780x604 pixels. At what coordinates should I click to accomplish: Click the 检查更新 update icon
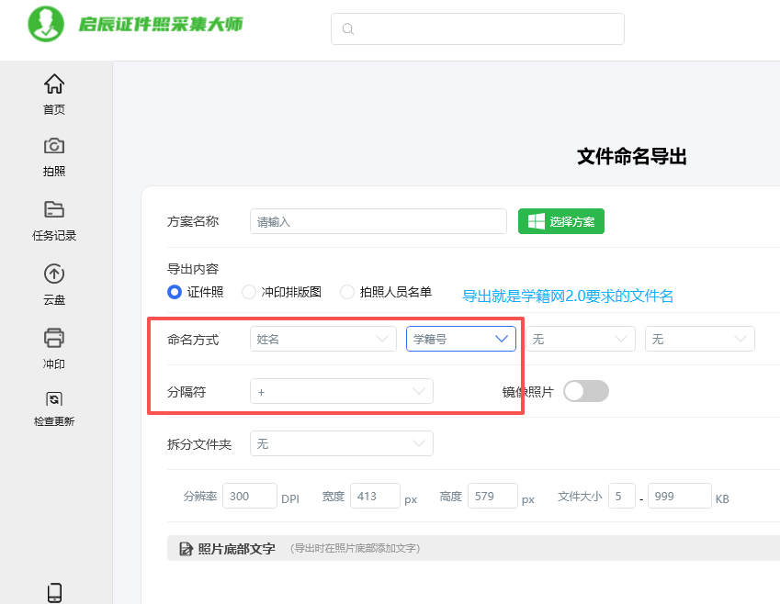(x=54, y=398)
